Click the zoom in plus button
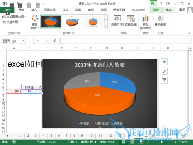This screenshot has width=193, height=145. click(x=176, y=142)
